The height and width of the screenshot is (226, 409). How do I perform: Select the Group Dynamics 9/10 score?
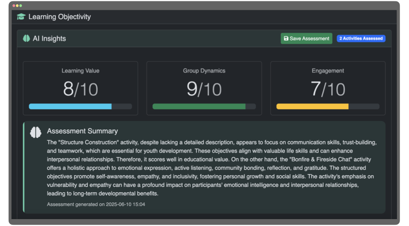coord(204,89)
